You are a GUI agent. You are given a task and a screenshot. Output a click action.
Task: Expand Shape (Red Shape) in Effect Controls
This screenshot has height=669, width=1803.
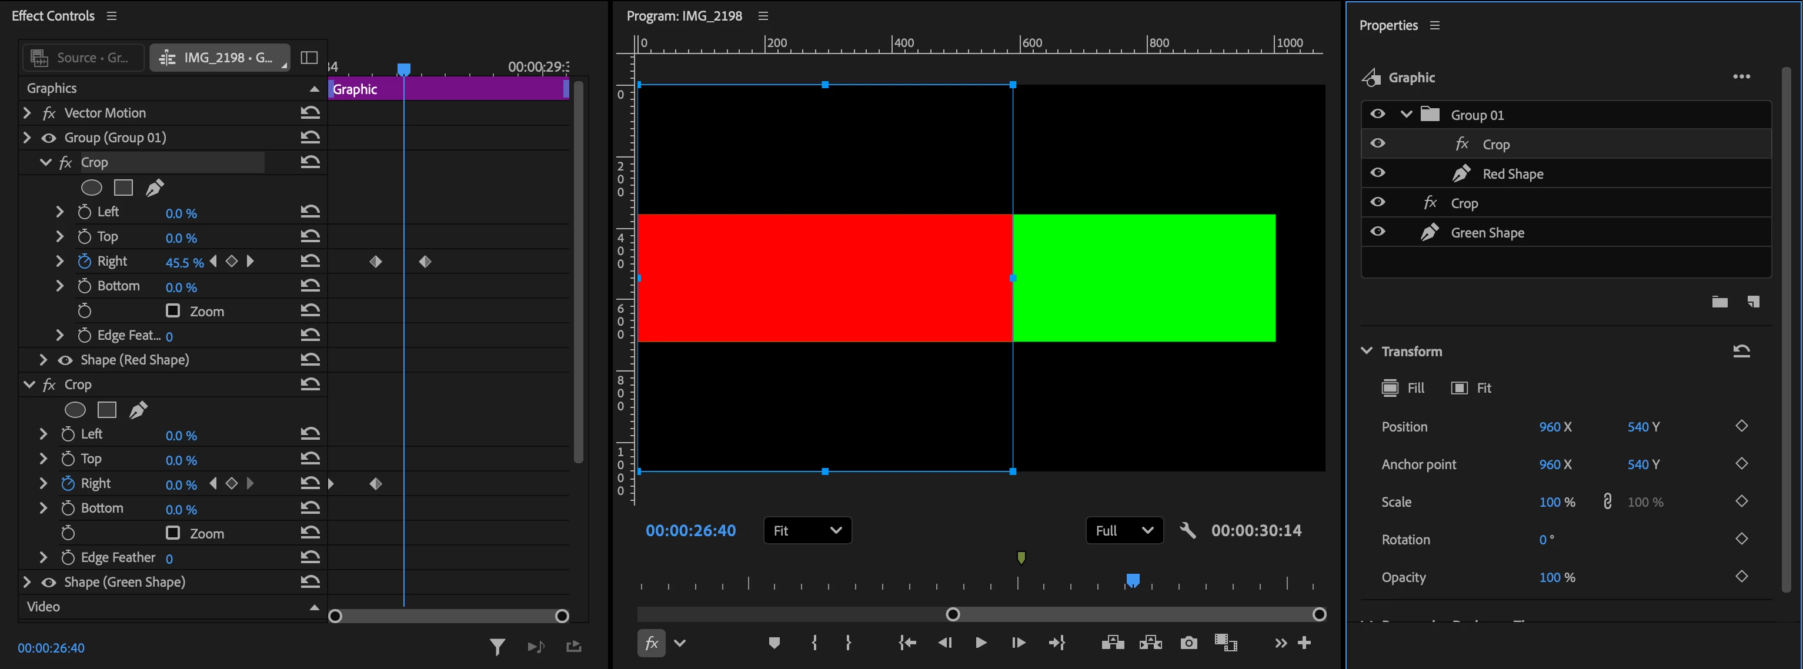click(44, 360)
